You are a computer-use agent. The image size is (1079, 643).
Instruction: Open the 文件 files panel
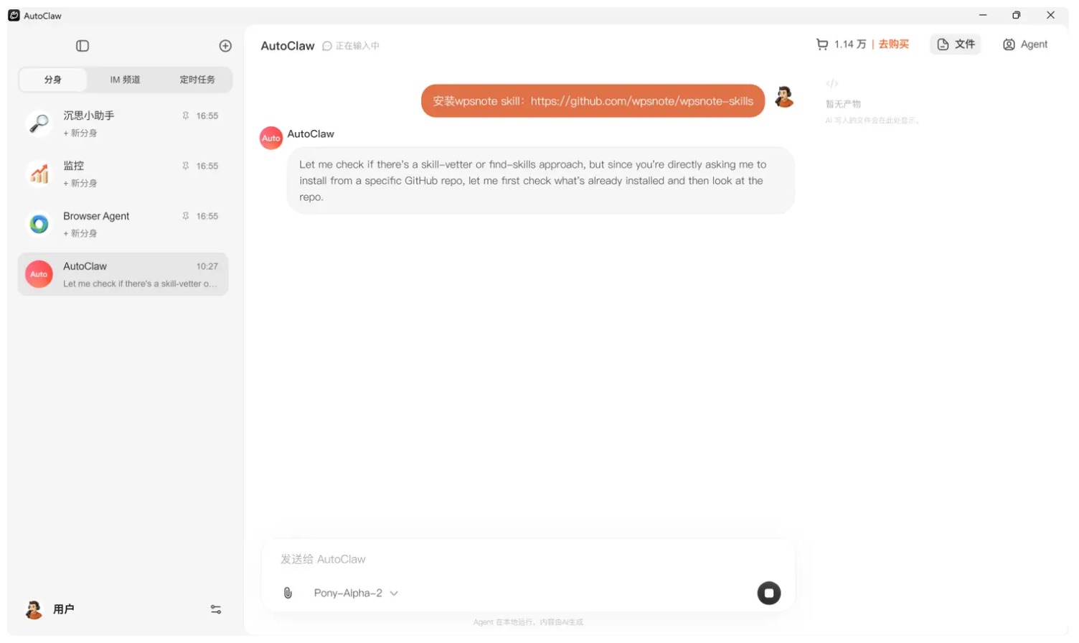(x=956, y=44)
